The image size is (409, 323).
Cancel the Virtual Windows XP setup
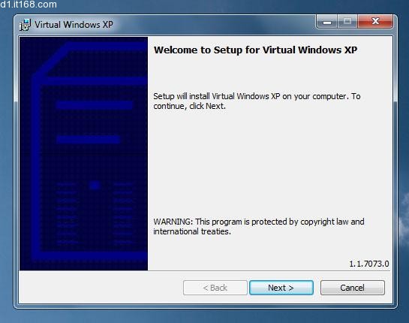pyautogui.click(x=353, y=288)
